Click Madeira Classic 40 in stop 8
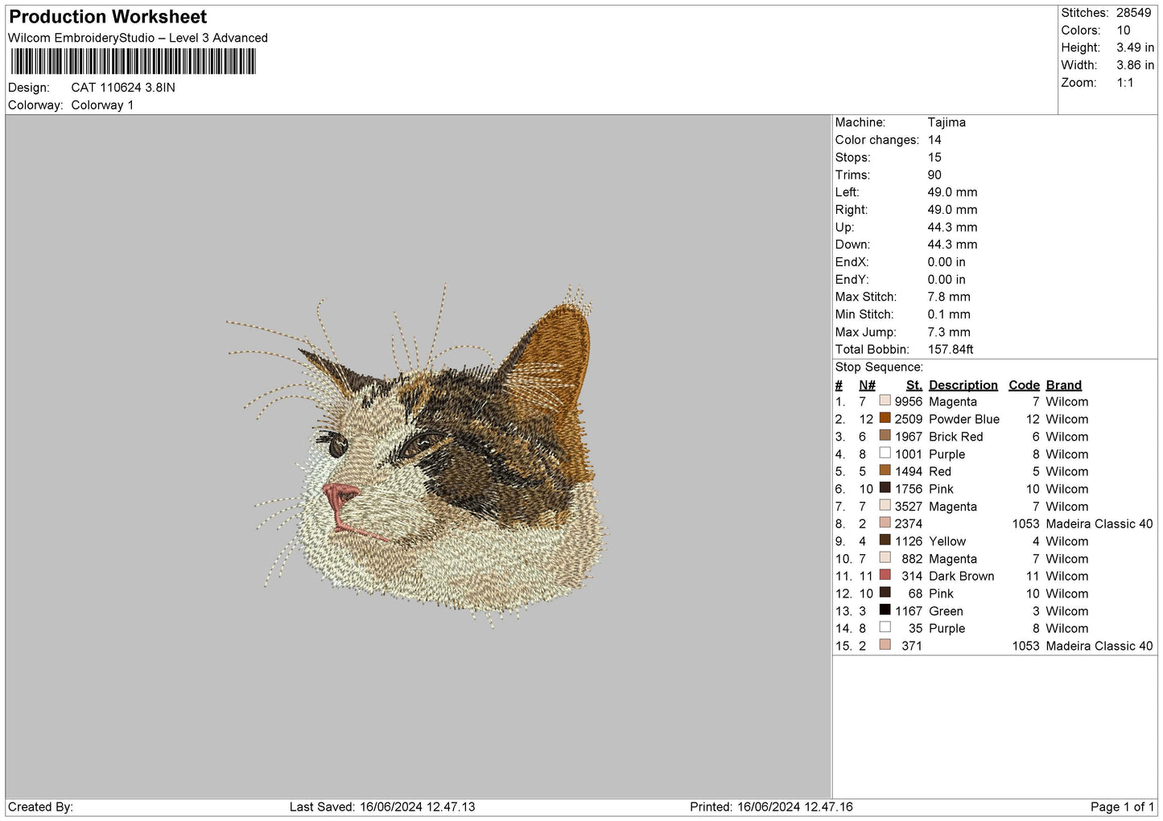 tap(1099, 523)
